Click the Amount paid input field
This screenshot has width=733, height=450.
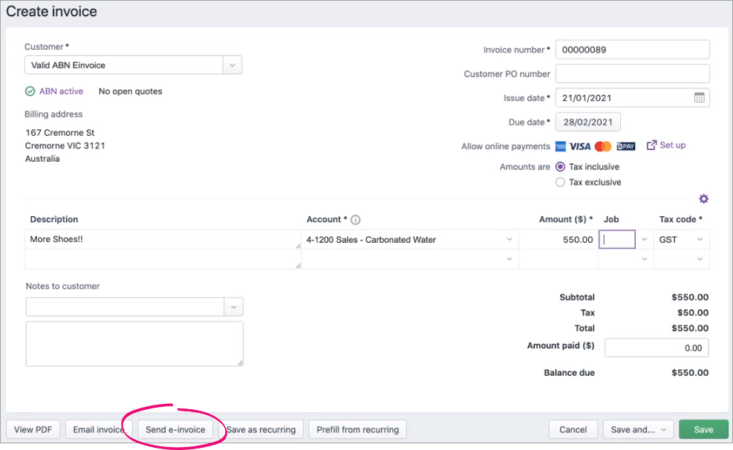tap(656, 348)
